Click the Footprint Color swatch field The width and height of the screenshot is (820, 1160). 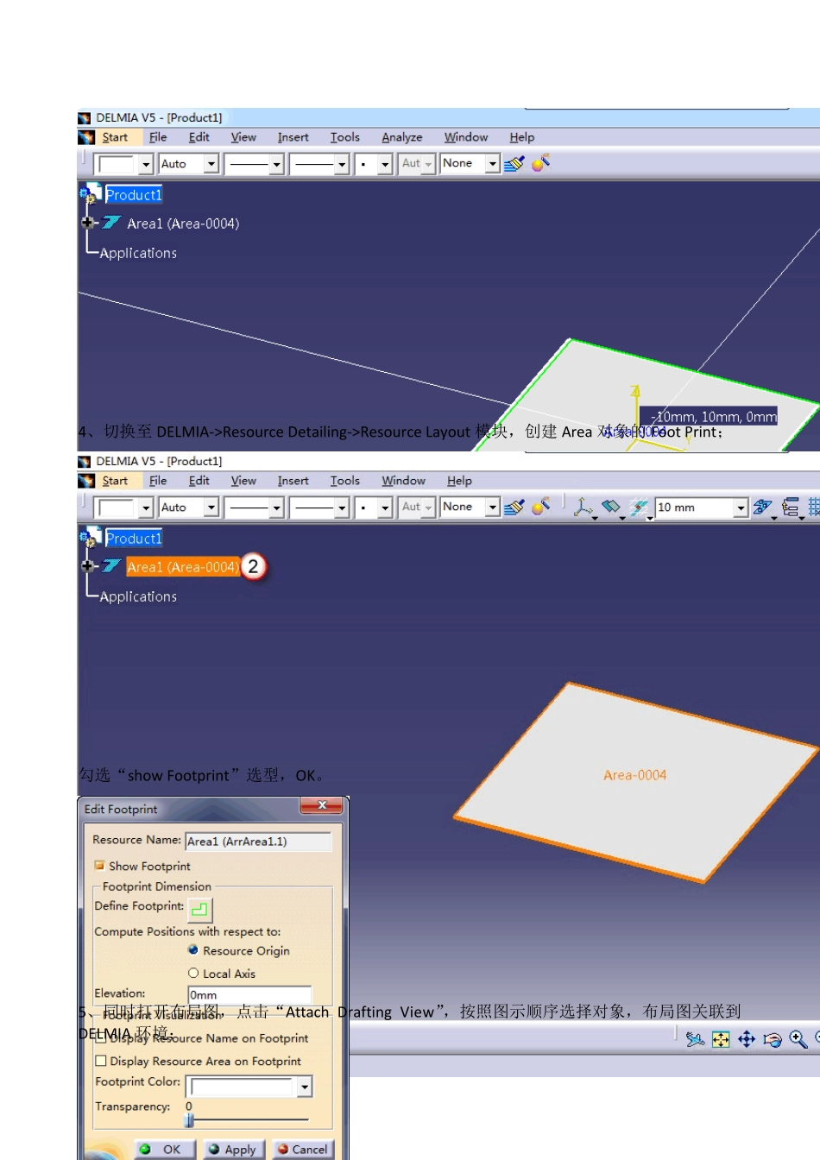click(243, 1087)
